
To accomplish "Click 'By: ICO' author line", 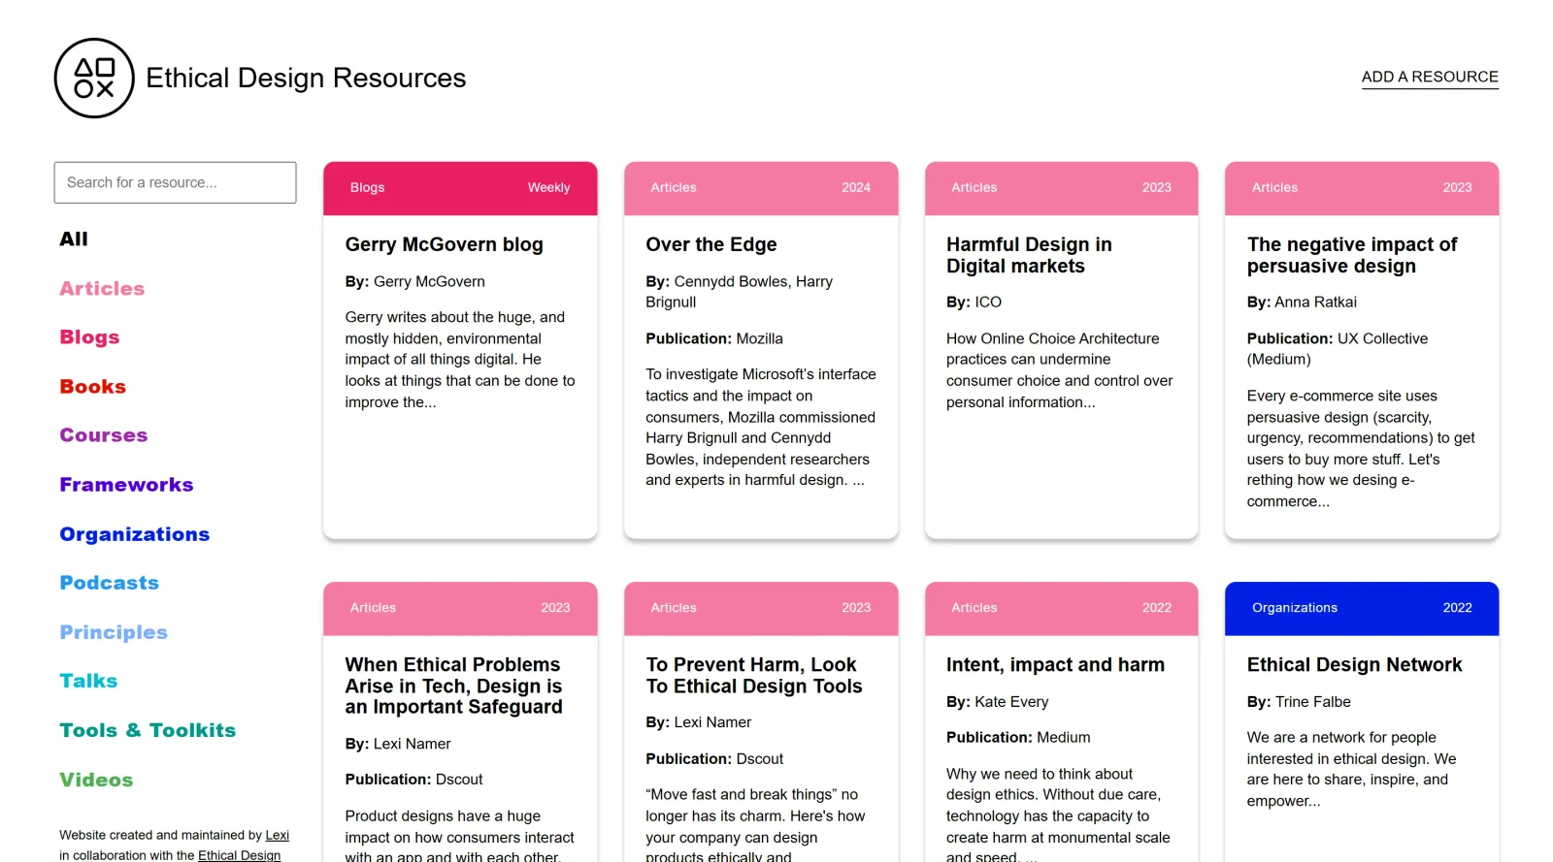I will tap(974, 302).
